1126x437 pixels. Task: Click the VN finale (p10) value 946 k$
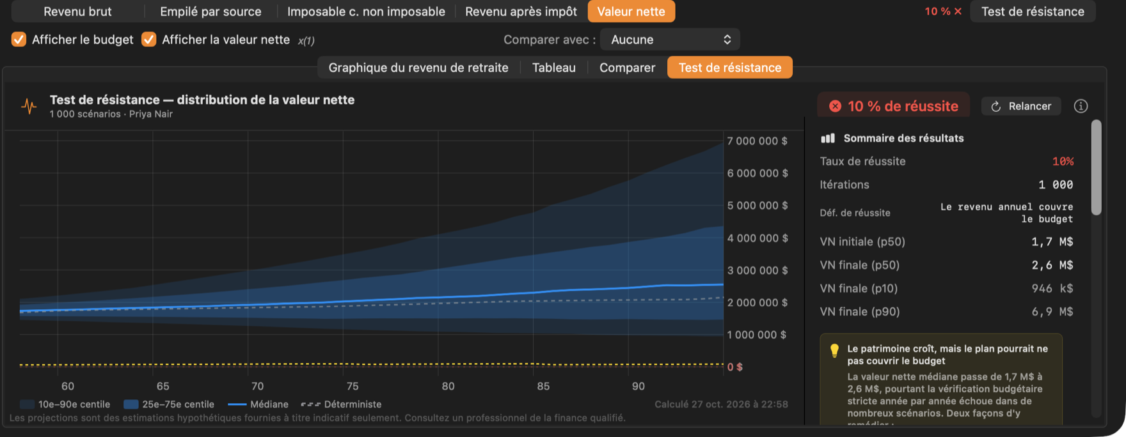point(1052,288)
